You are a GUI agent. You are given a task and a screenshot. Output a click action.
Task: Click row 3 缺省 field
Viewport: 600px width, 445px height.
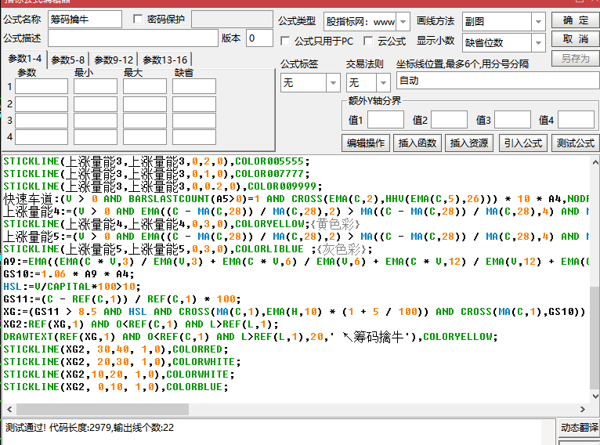click(194, 121)
